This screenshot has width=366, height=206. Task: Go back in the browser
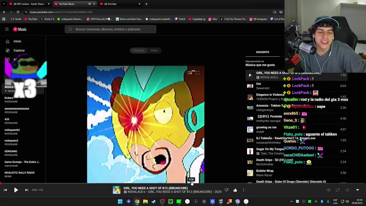pos(4,12)
